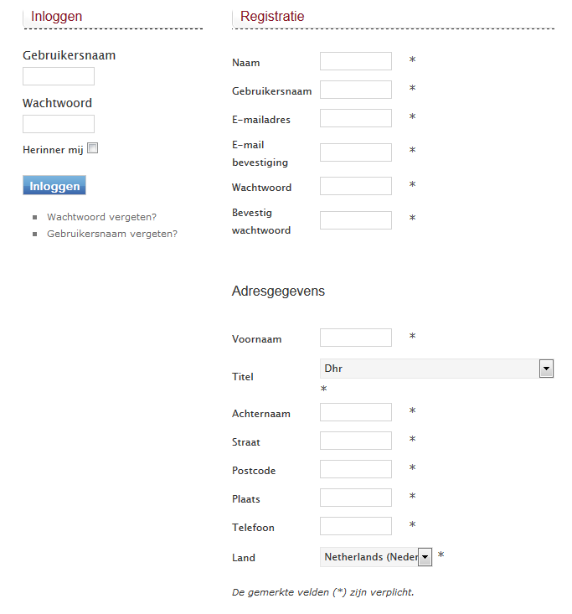
Task: Click the registration Wachtwoord field
Action: tap(356, 186)
